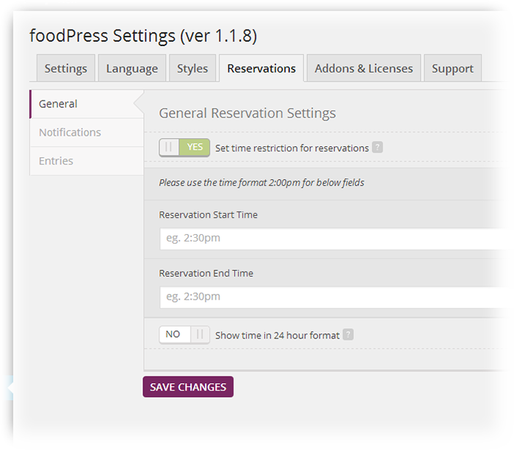Image resolution: width=514 pixels, height=450 pixels.
Task: Focus the Reservation Start Time field
Action: click(x=334, y=239)
